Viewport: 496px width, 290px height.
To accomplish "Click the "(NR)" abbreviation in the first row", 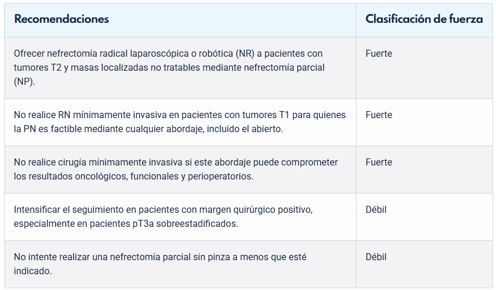I will tap(246, 54).
